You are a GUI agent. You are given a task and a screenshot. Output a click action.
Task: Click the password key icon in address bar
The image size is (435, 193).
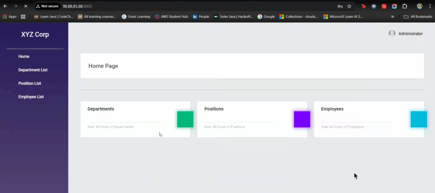340,6
